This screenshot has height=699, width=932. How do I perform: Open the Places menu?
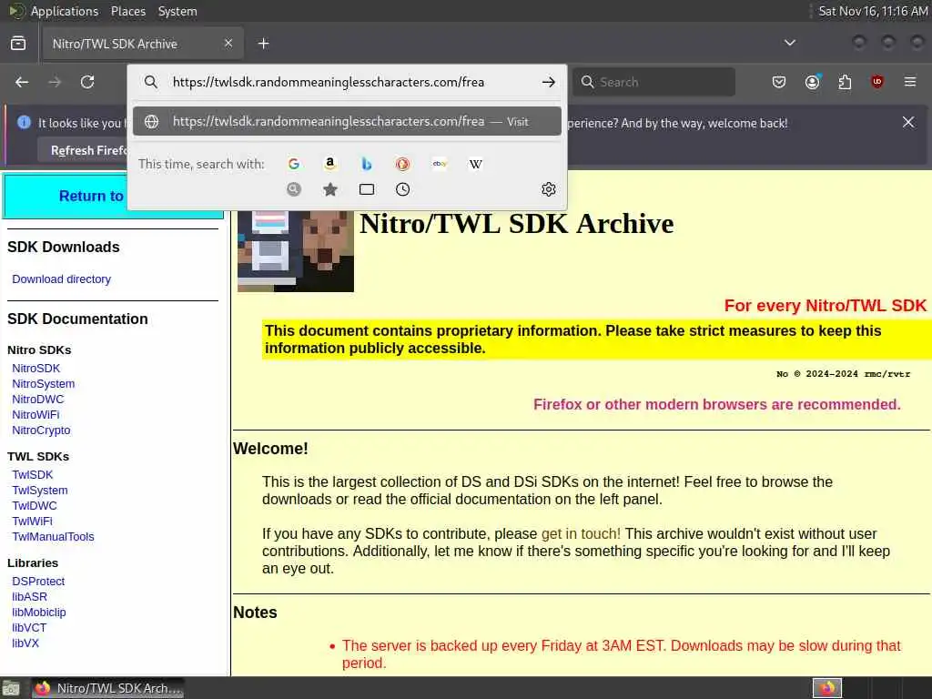(x=127, y=11)
